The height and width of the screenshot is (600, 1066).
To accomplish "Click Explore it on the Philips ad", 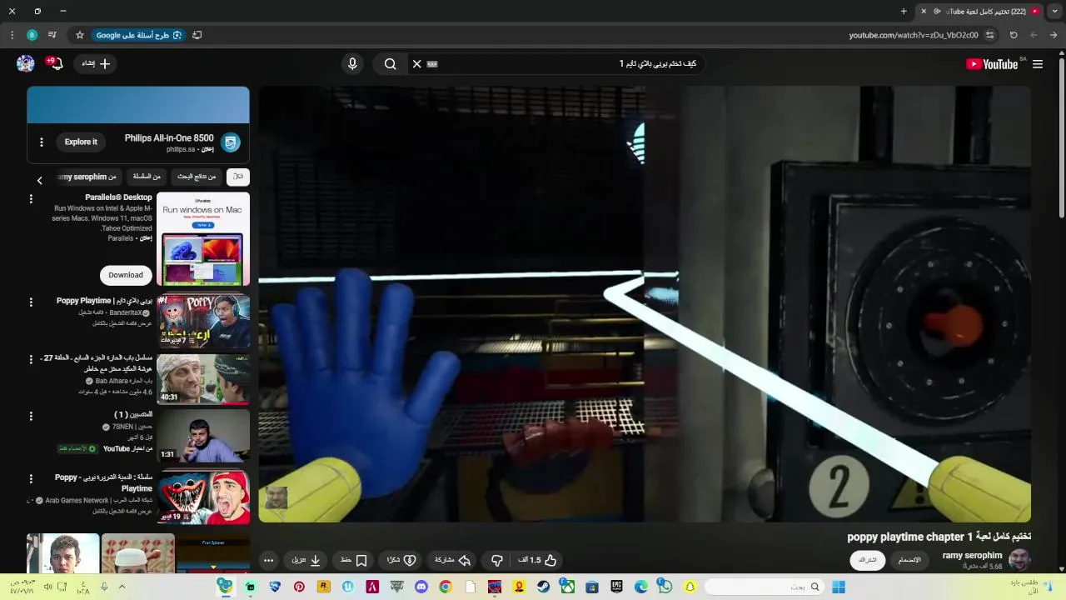I will (81, 142).
